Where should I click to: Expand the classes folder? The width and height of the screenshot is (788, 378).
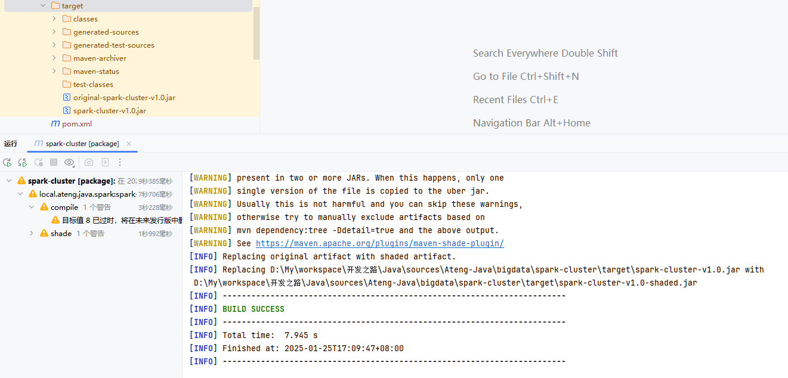click(54, 19)
